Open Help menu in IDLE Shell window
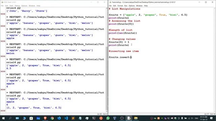216x121 pixels. pos(38,6)
